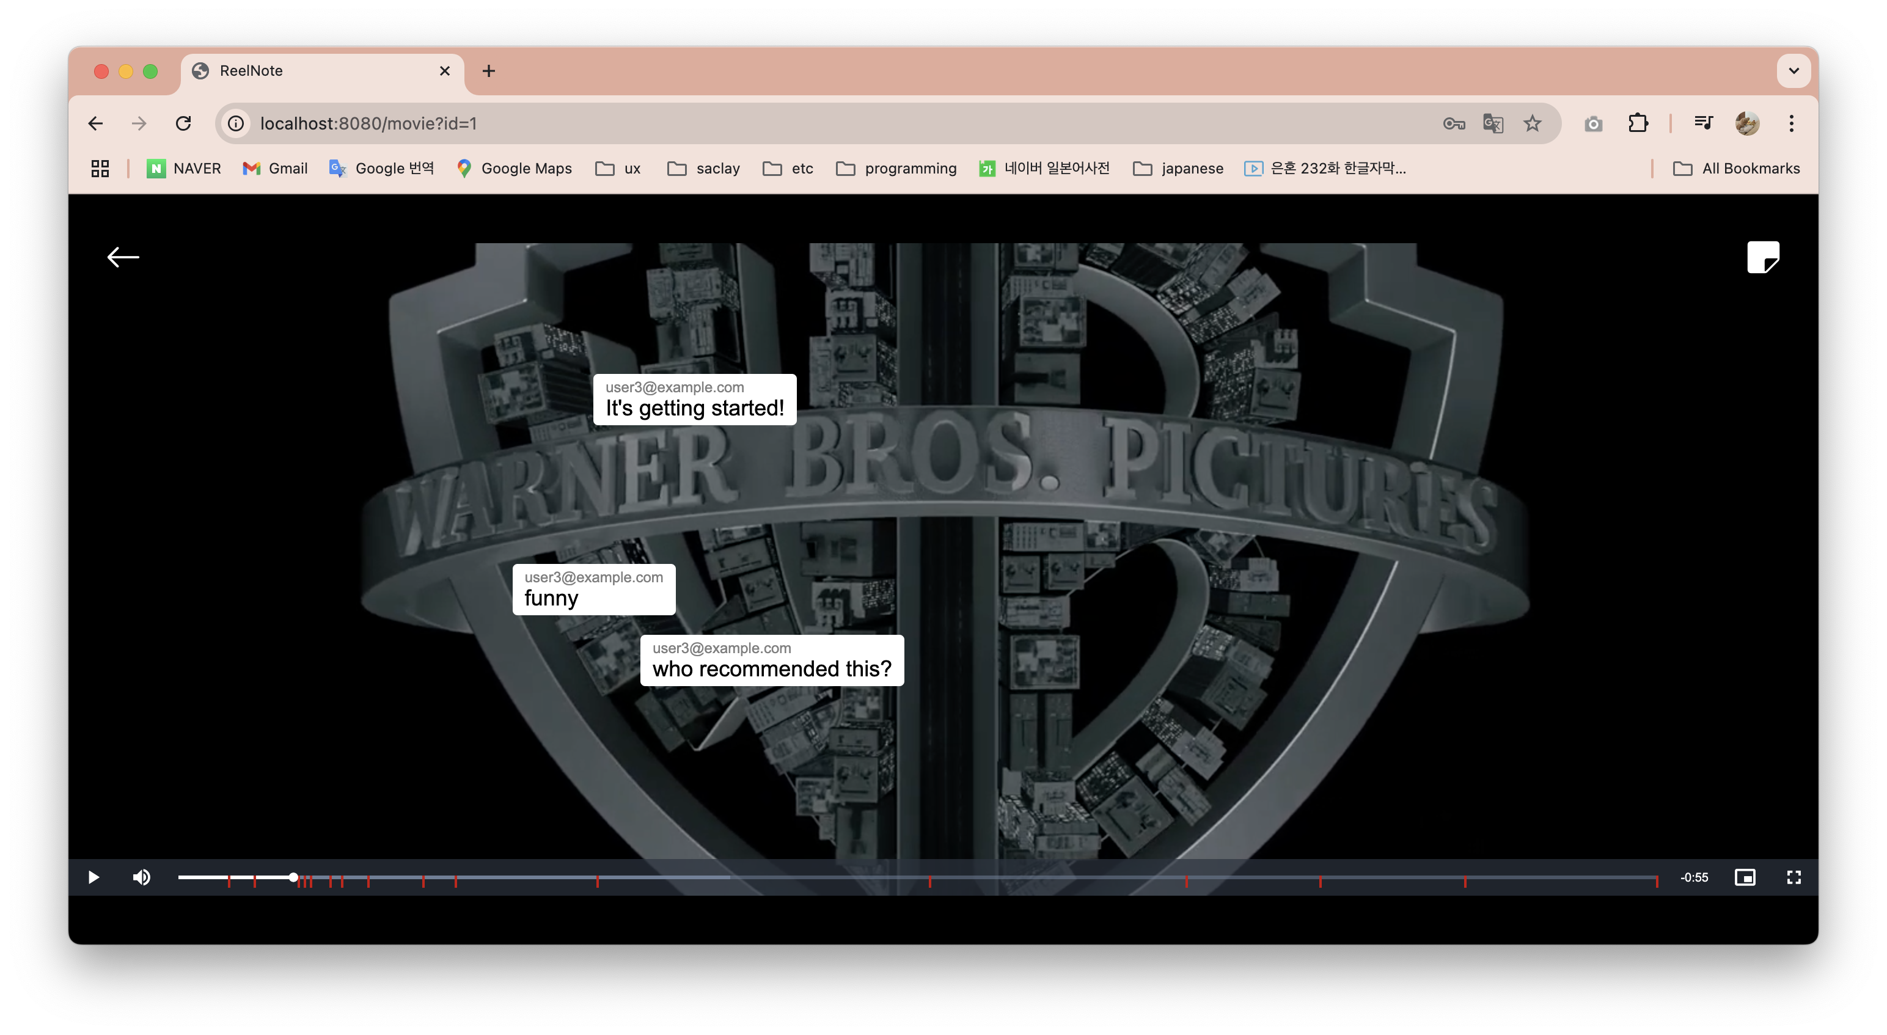Open the apps grid shortcut
This screenshot has width=1887, height=1035.
100,169
